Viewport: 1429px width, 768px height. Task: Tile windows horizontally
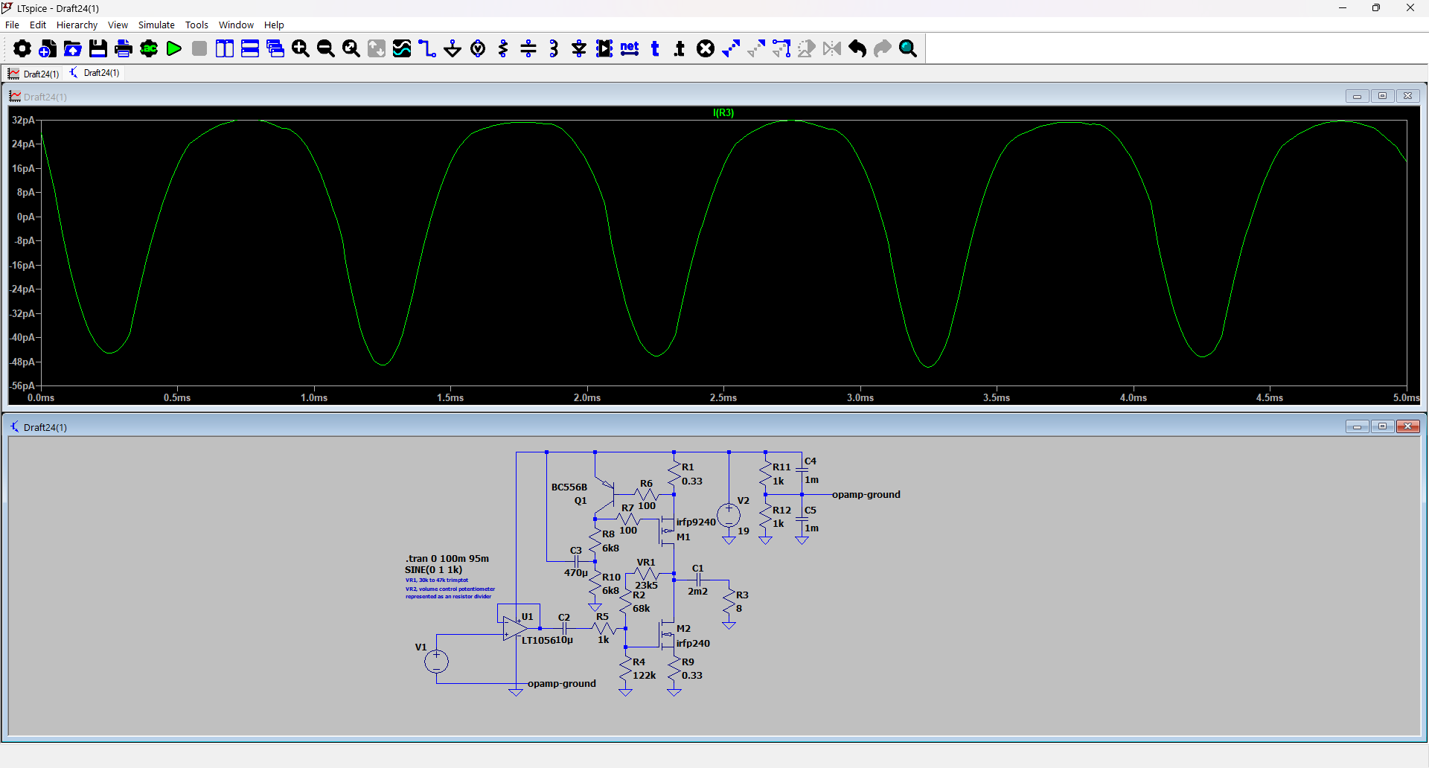click(x=250, y=49)
